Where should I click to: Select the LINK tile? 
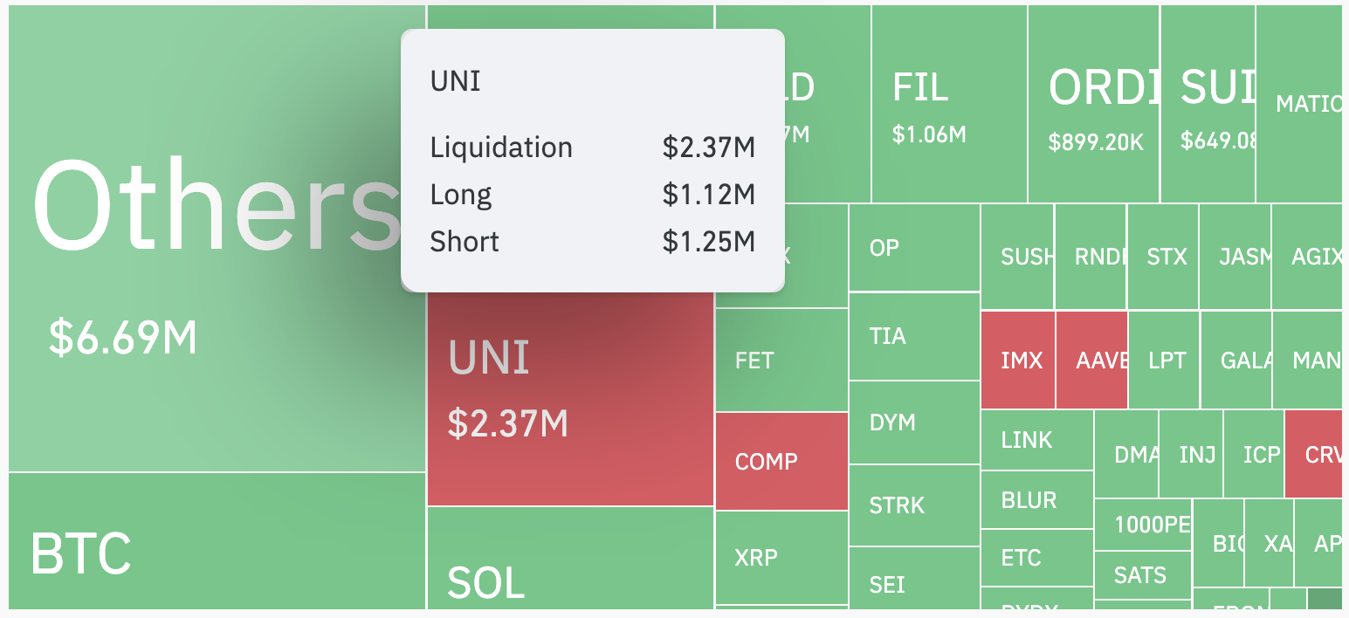click(x=1036, y=439)
